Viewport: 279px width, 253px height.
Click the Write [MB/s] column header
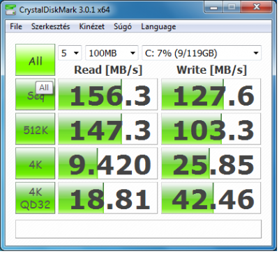coord(211,70)
